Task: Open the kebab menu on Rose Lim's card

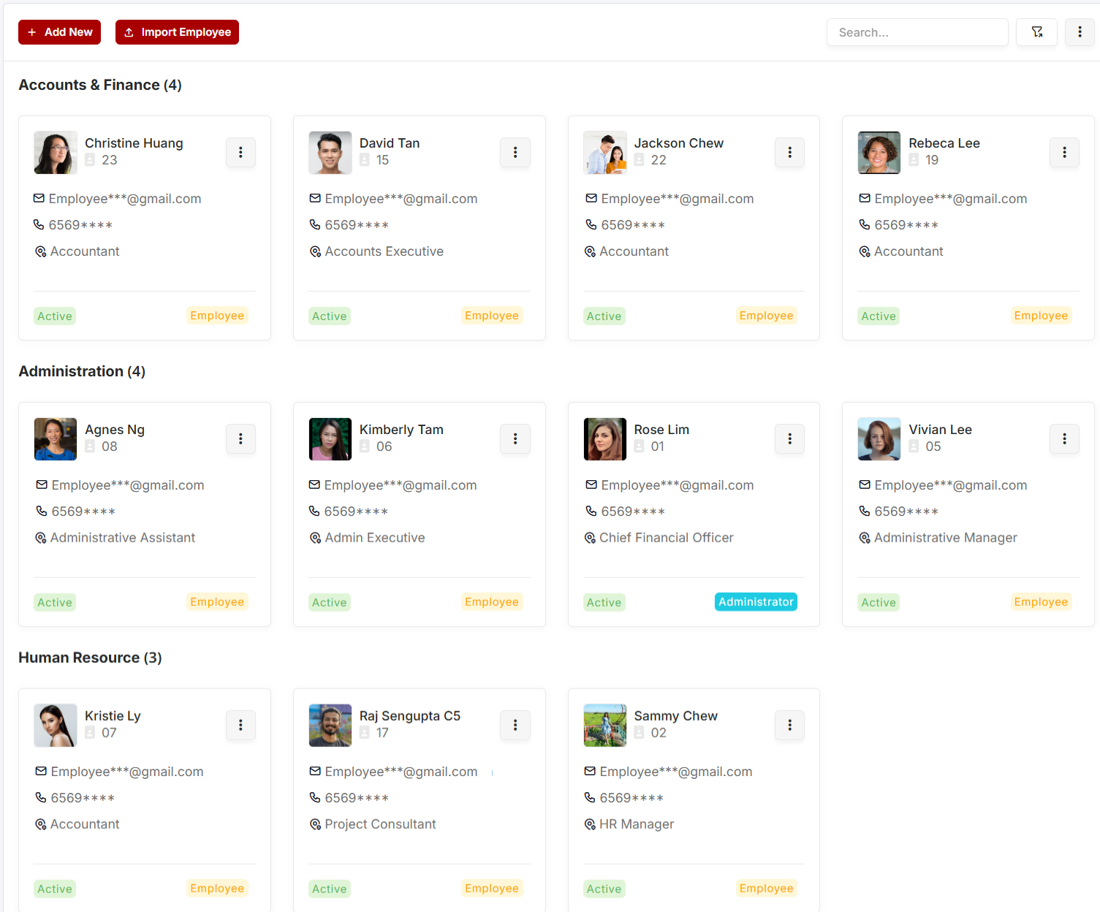Action: [789, 438]
